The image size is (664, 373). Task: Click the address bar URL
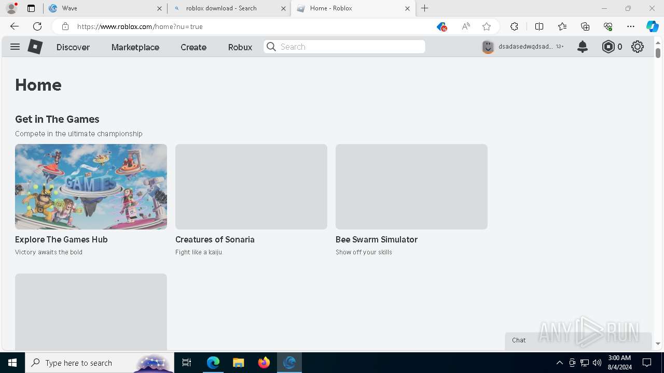point(140,26)
